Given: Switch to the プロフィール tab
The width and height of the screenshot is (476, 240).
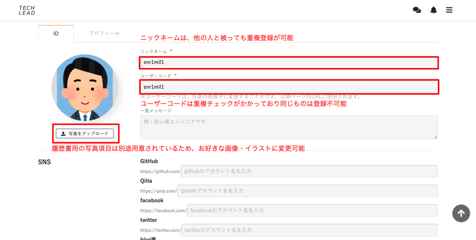Looking at the screenshot, I should click(x=104, y=33).
